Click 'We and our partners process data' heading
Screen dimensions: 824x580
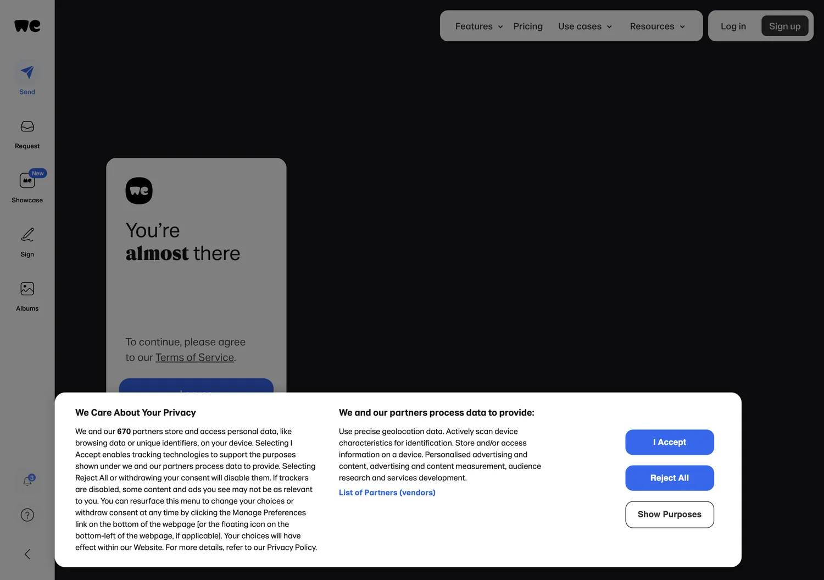[437, 413]
